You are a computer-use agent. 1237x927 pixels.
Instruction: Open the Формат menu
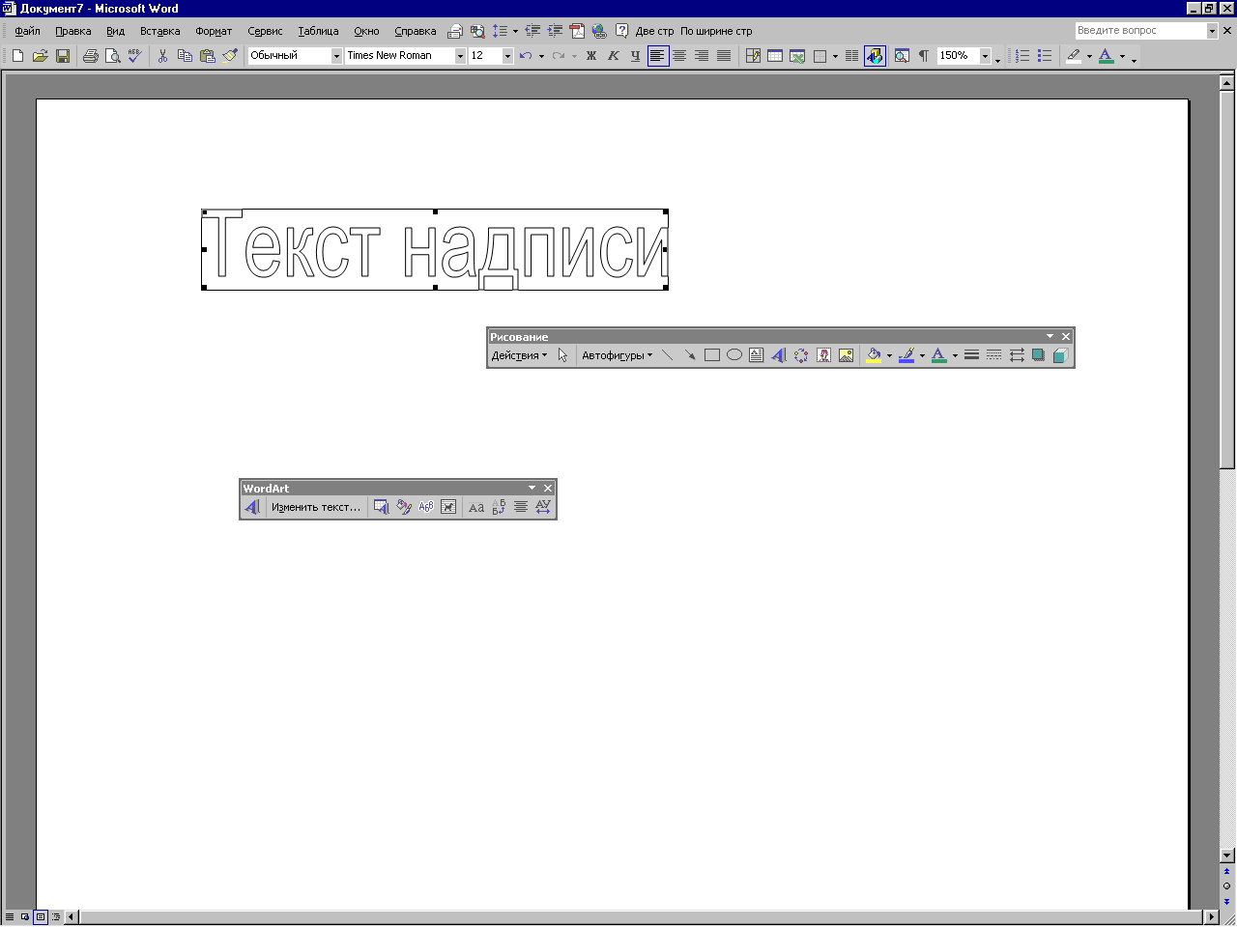[x=214, y=31]
